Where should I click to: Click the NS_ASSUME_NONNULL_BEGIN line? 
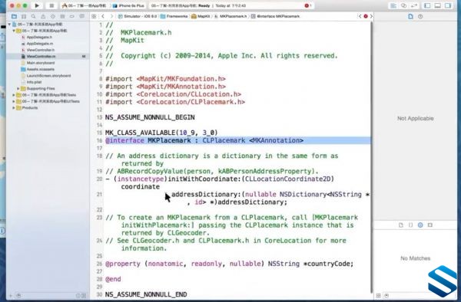[x=150, y=117]
